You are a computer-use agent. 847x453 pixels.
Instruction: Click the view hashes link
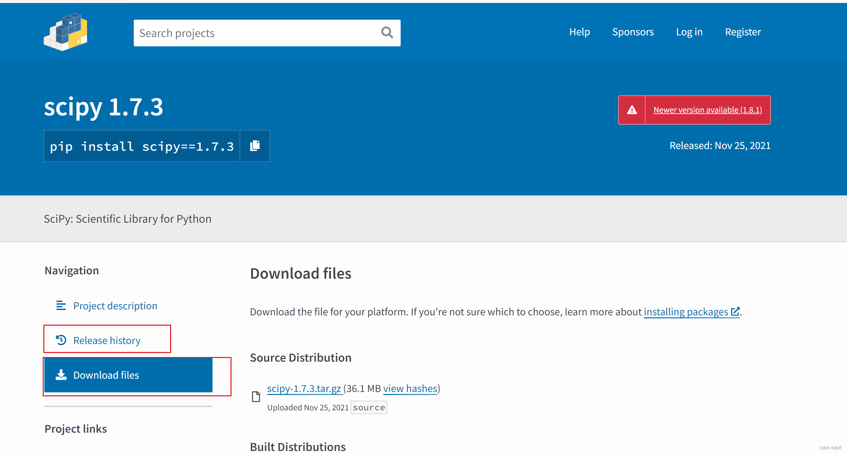click(410, 389)
